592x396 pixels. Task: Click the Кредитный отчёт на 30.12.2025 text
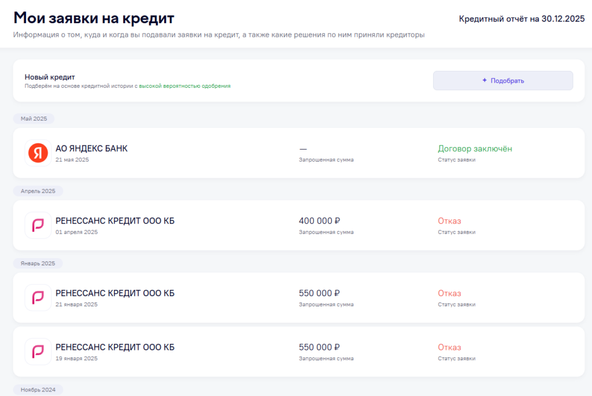coord(522,19)
